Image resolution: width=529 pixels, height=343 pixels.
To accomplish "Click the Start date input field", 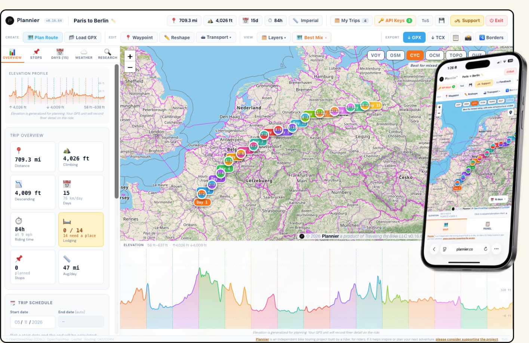I will [33, 322].
